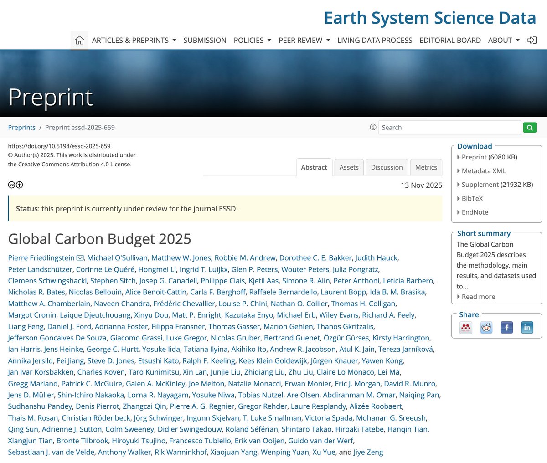Share on LinkedIn
547x463 pixels.
(527, 327)
